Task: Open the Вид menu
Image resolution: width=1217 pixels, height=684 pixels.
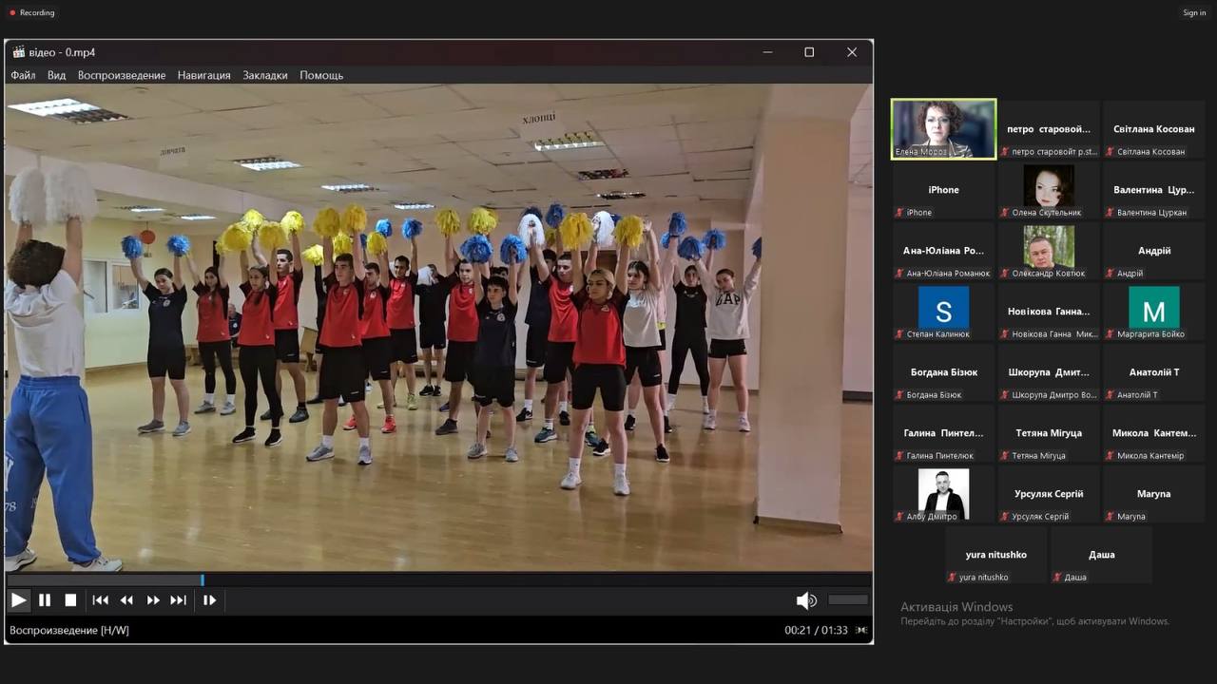Action: pos(57,75)
